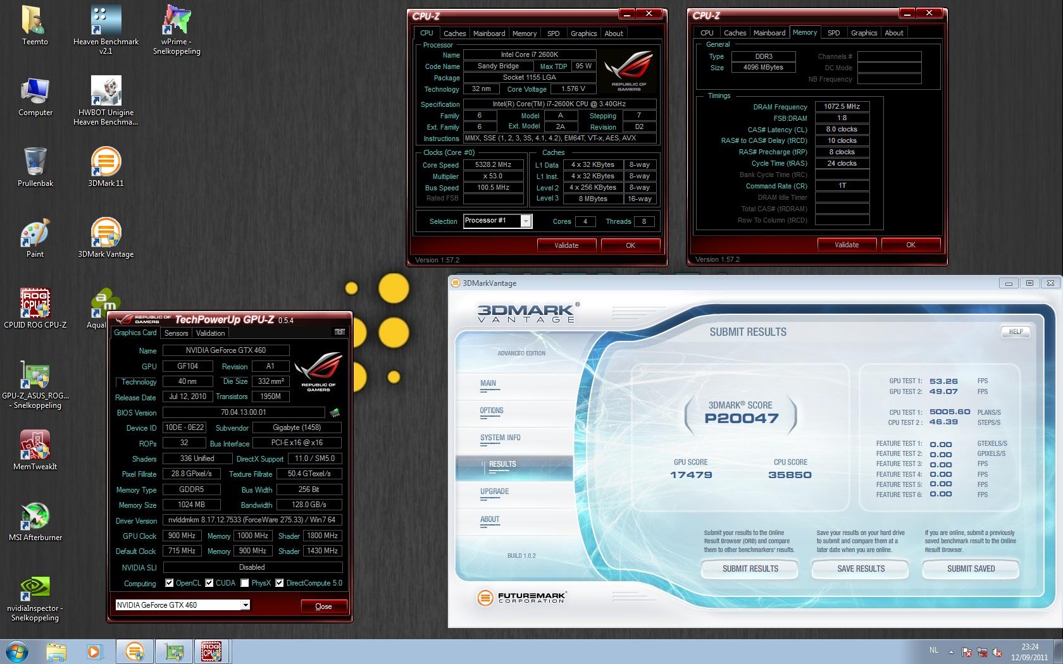Select RESULTS section in 3DMark Vantage
Viewport: 1063px width, 664px height.
[x=514, y=468]
